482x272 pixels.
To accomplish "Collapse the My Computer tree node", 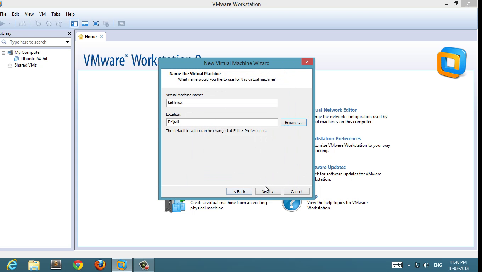I will [3, 53].
